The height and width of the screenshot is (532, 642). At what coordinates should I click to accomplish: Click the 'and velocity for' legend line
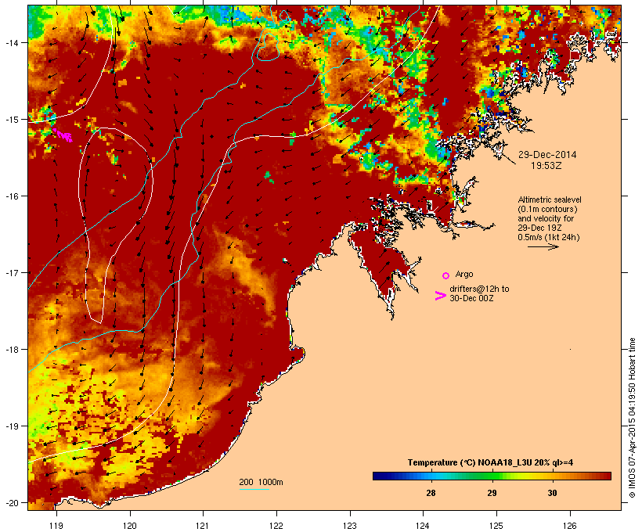coord(546,218)
